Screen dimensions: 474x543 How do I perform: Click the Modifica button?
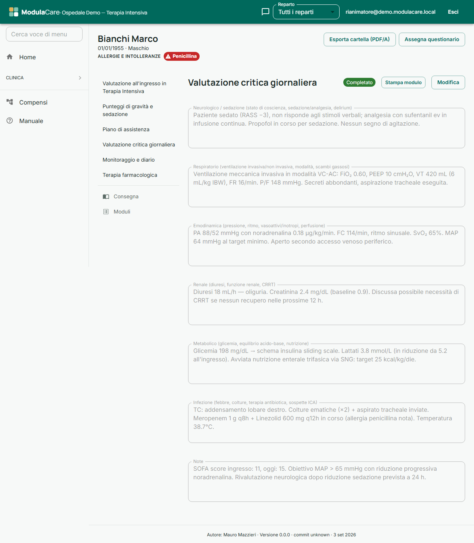pos(448,82)
